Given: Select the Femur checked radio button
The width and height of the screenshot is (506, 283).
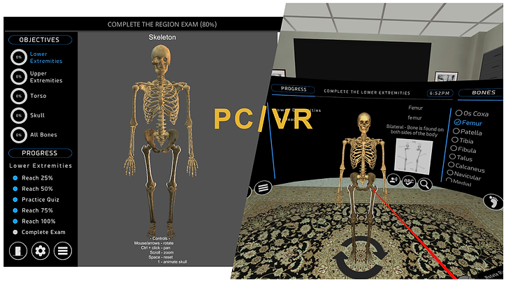Looking at the screenshot, I should click(457, 122).
